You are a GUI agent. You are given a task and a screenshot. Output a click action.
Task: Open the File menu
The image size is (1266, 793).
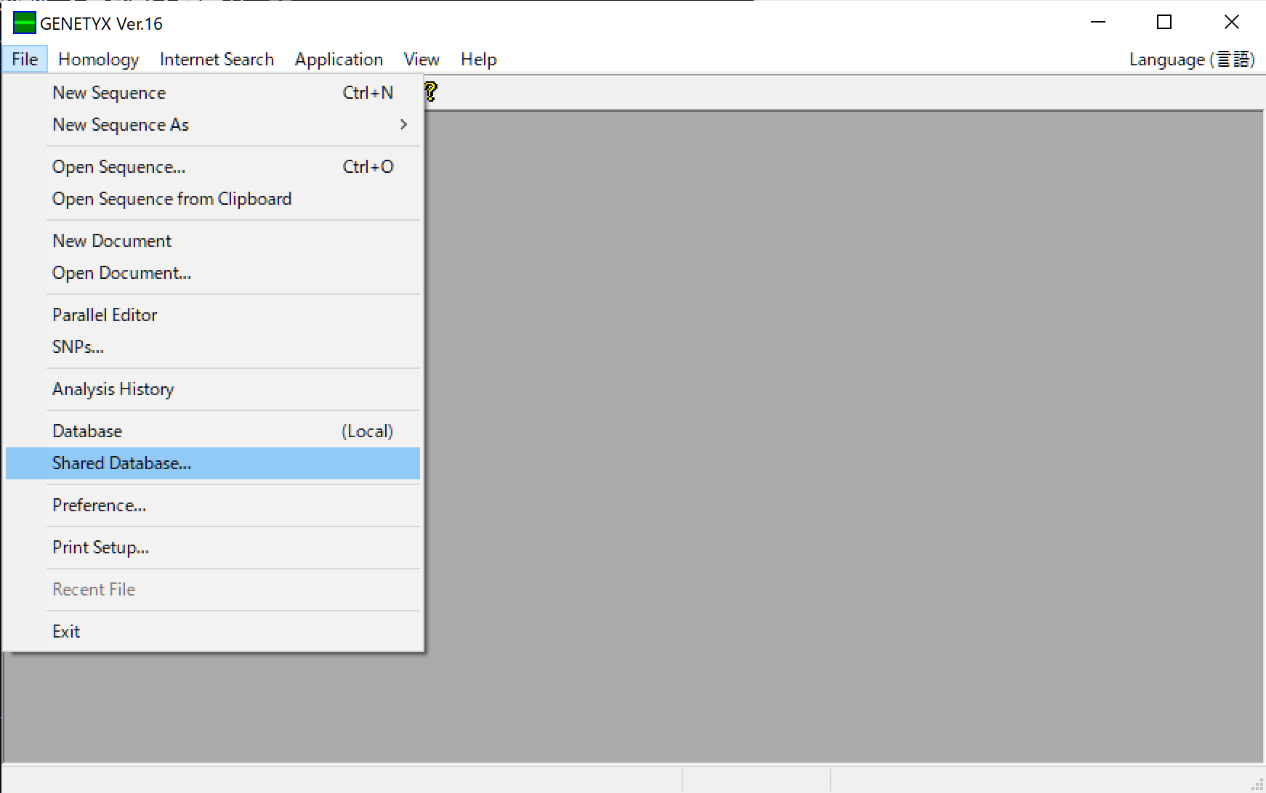[x=25, y=60]
